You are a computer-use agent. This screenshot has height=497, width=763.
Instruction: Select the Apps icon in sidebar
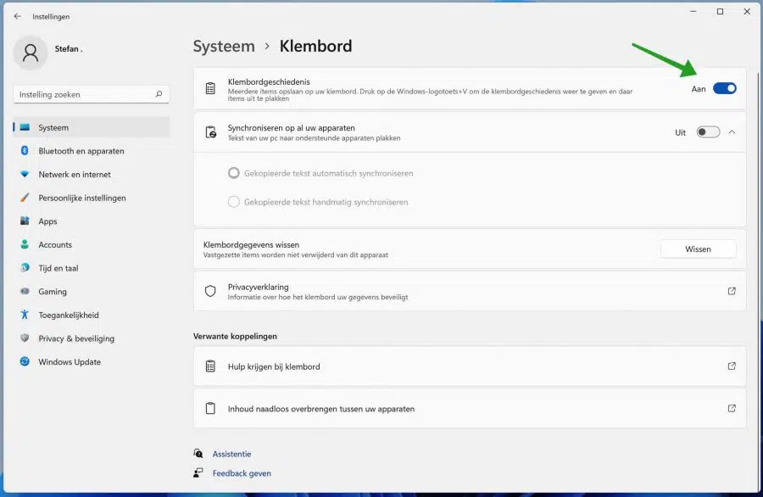(x=25, y=221)
